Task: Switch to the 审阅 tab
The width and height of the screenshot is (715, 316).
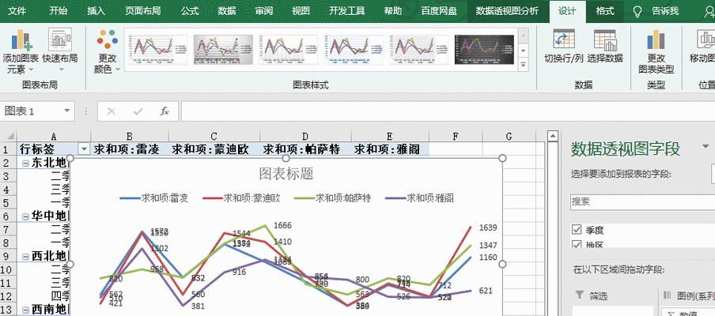Action: tap(263, 11)
